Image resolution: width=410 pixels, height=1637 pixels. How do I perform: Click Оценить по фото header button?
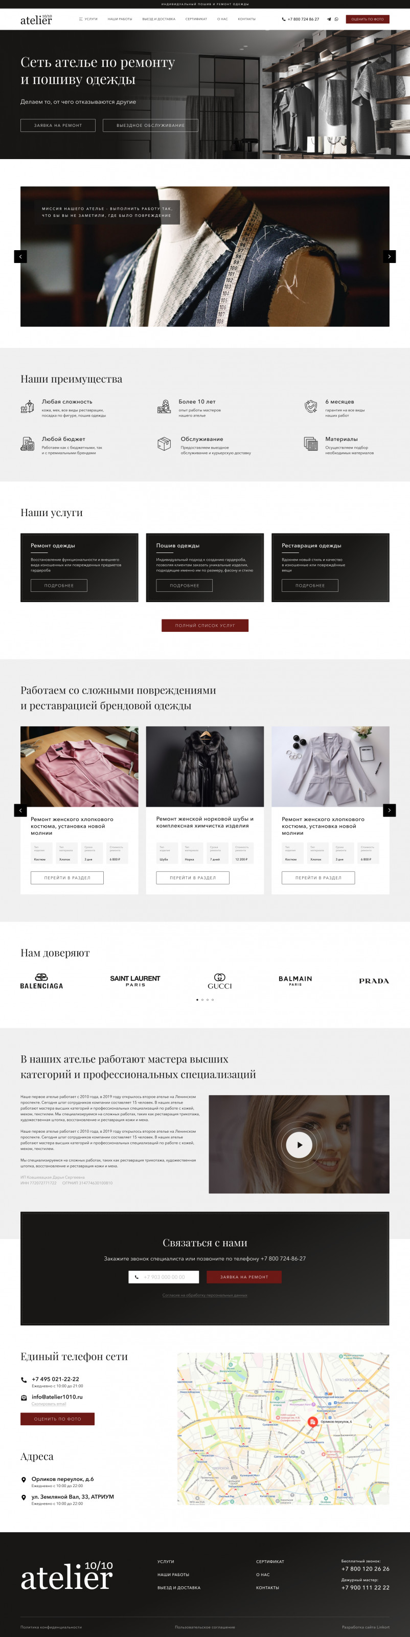(x=368, y=19)
